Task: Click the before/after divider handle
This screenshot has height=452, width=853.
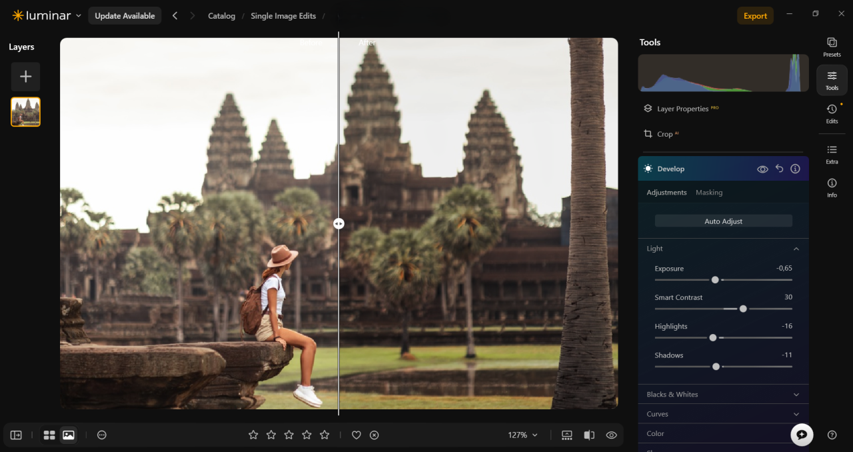Action: click(x=339, y=224)
